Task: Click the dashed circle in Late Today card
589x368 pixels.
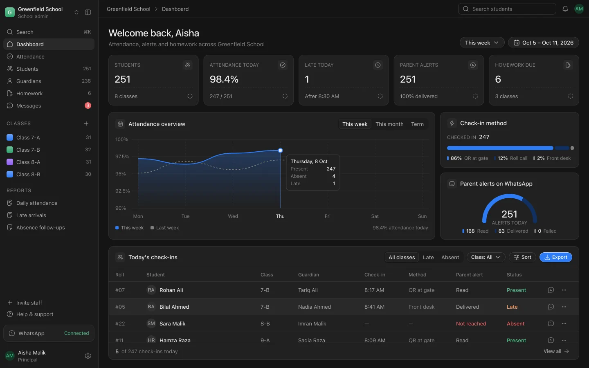Action: click(x=380, y=96)
